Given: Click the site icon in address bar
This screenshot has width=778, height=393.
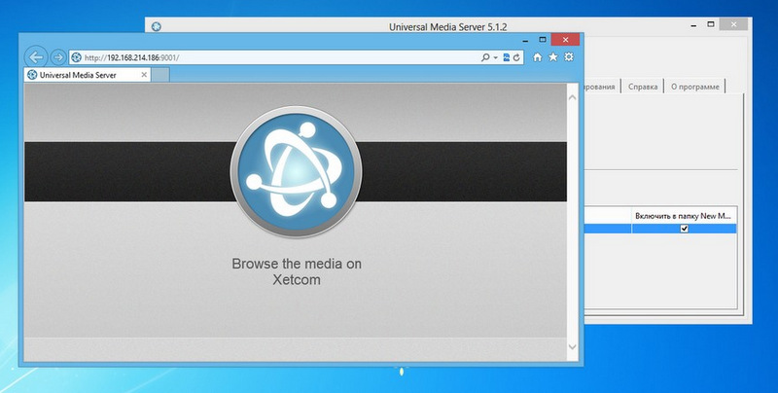Looking at the screenshot, I should (x=77, y=57).
